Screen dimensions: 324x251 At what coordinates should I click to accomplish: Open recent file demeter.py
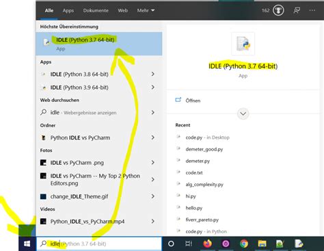(198, 161)
